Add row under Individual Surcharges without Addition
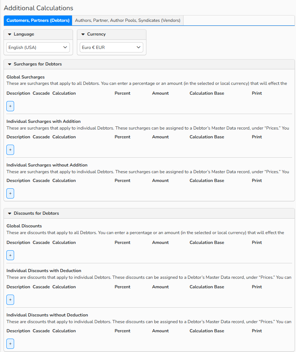Image resolution: width=296 pixels, height=352 pixels. click(x=10, y=194)
